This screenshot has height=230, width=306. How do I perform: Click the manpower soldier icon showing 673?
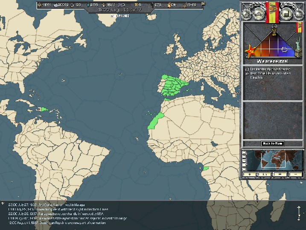152,5
